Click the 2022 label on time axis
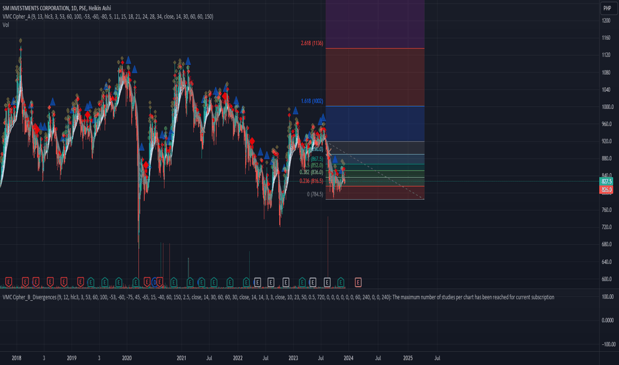 [x=238, y=358]
